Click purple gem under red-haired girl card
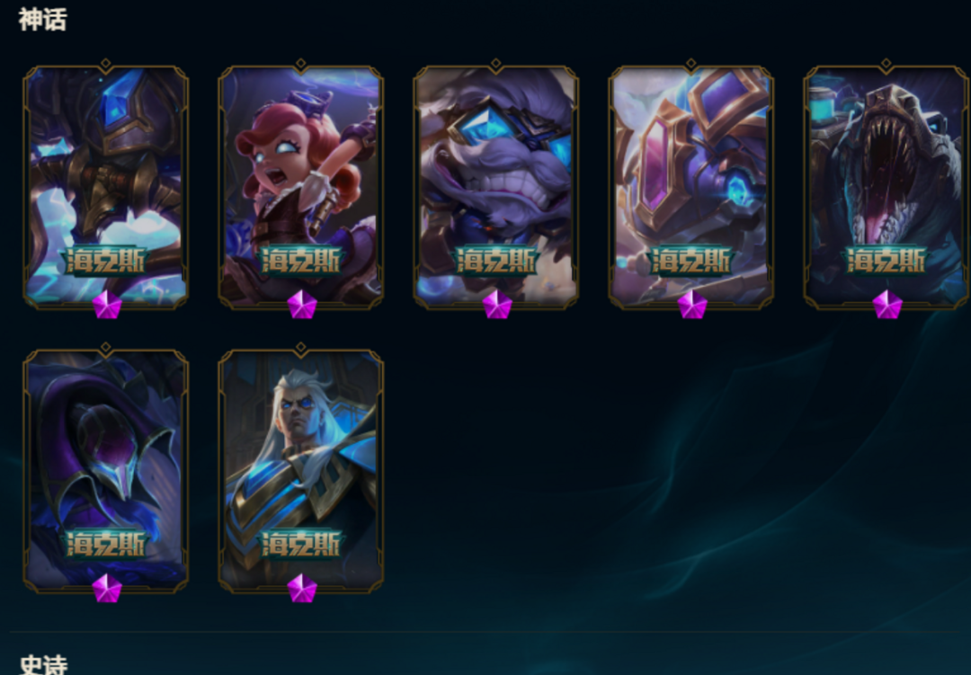The width and height of the screenshot is (971, 675). (x=302, y=305)
